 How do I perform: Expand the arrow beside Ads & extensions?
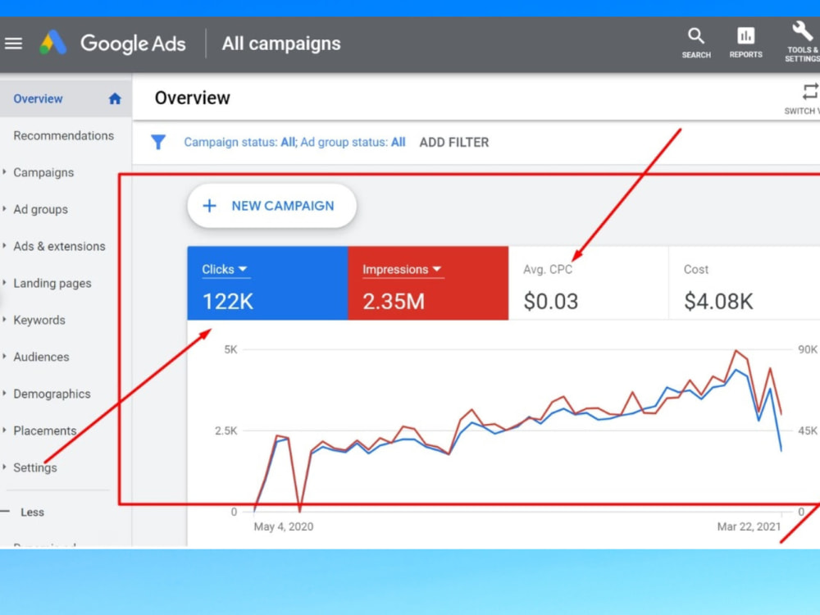tap(5, 245)
